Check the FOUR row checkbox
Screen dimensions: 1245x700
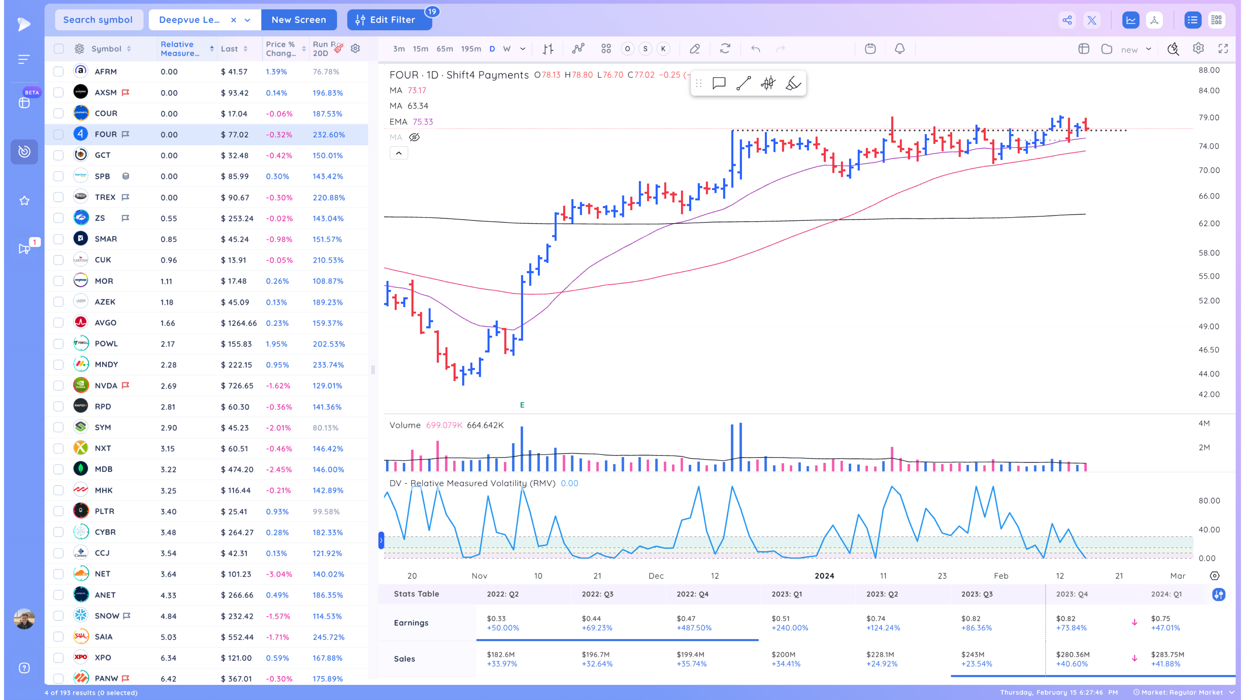(59, 134)
